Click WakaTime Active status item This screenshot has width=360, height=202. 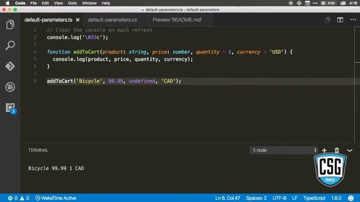pos(56,198)
